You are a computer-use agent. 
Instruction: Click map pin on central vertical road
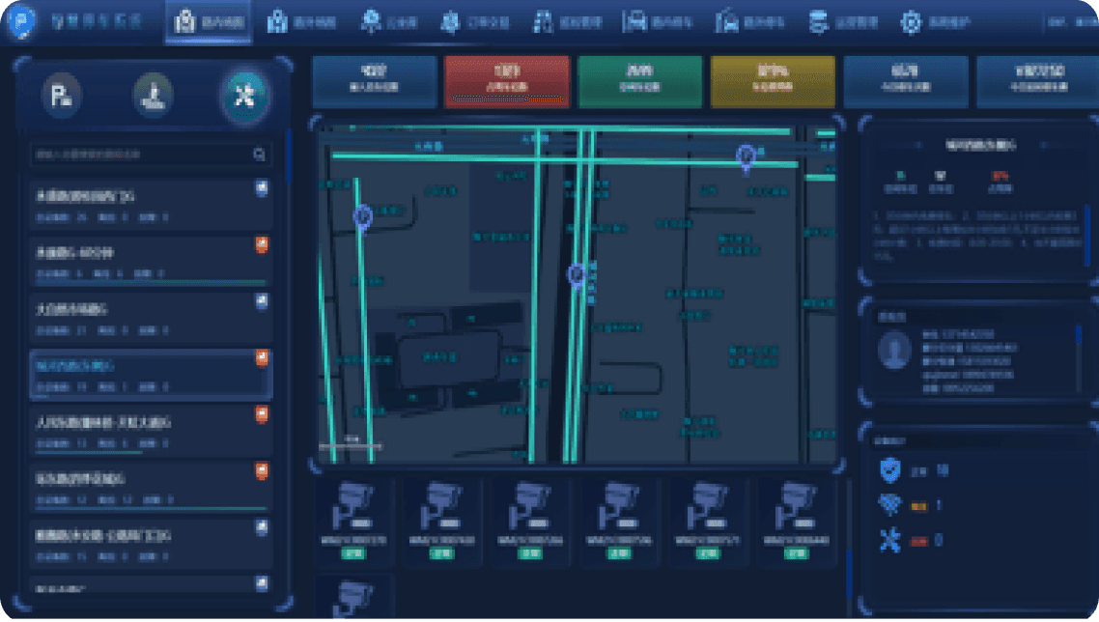coord(577,276)
